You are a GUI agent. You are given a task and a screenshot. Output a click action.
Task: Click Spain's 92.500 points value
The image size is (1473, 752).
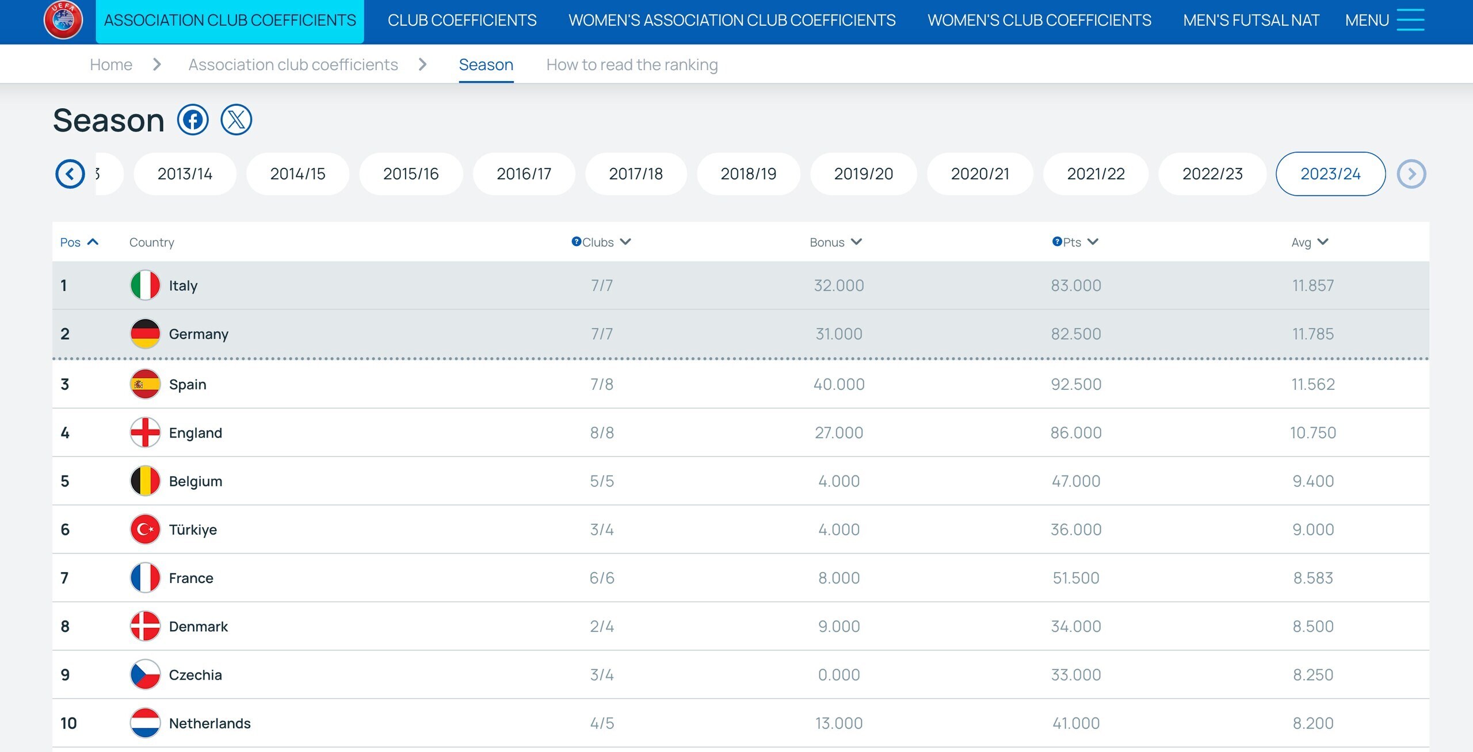(1076, 384)
